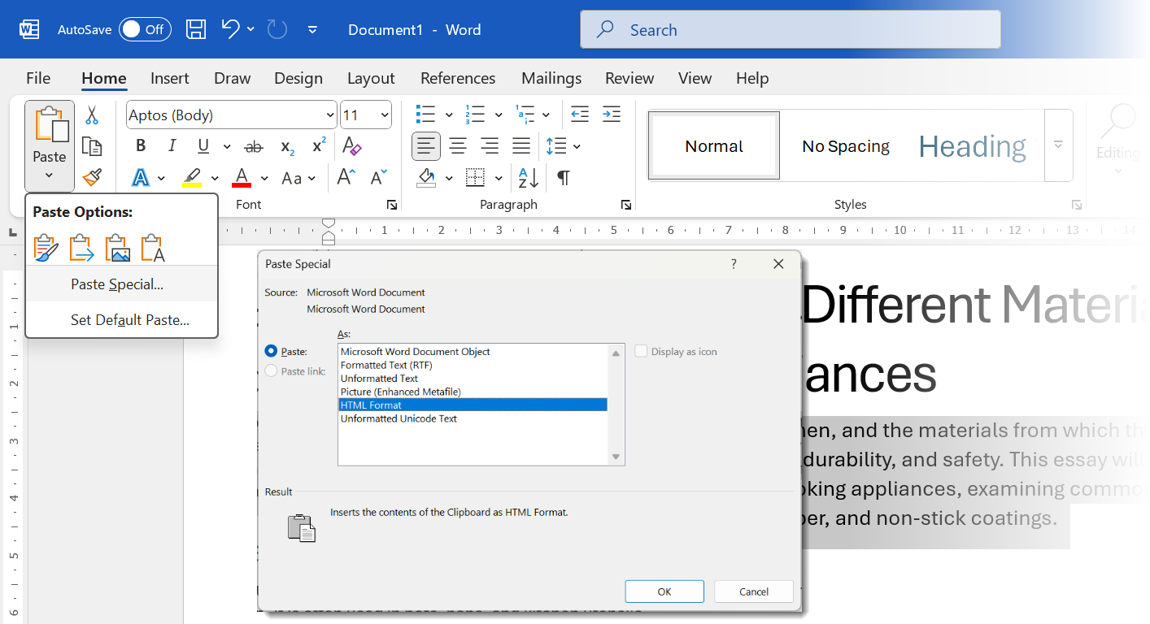Switch to the Mailings ribbon tab
Viewport: 1150px width, 624px height.
coord(551,78)
